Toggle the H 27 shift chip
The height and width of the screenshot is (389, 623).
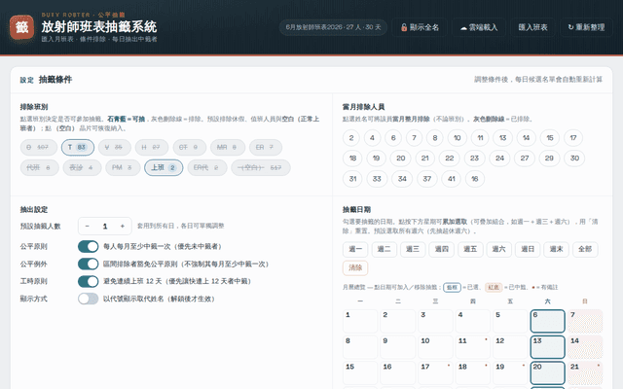pos(152,147)
